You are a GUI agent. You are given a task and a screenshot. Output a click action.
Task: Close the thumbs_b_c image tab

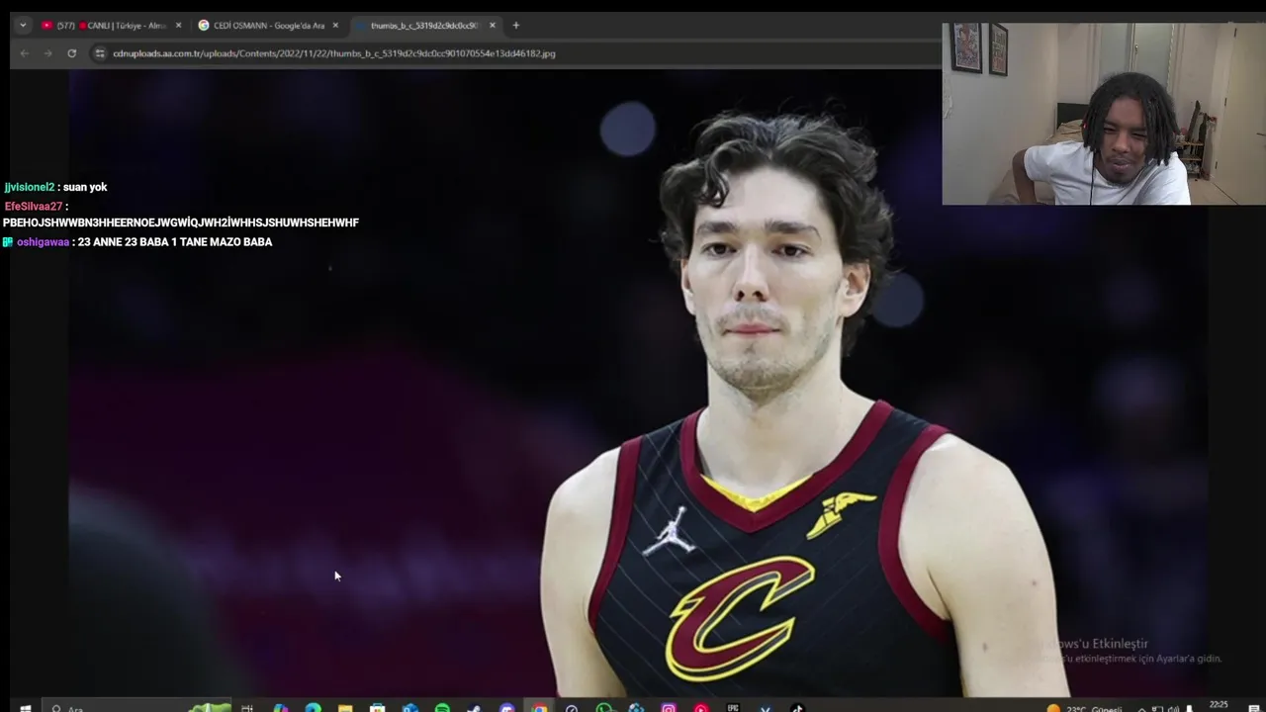click(493, 26)
